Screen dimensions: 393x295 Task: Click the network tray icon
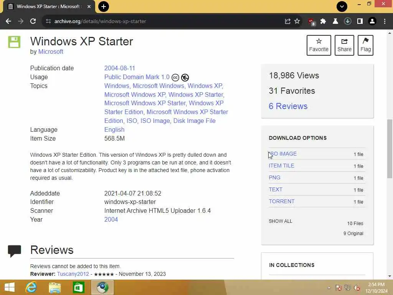[x=348, y=288]
